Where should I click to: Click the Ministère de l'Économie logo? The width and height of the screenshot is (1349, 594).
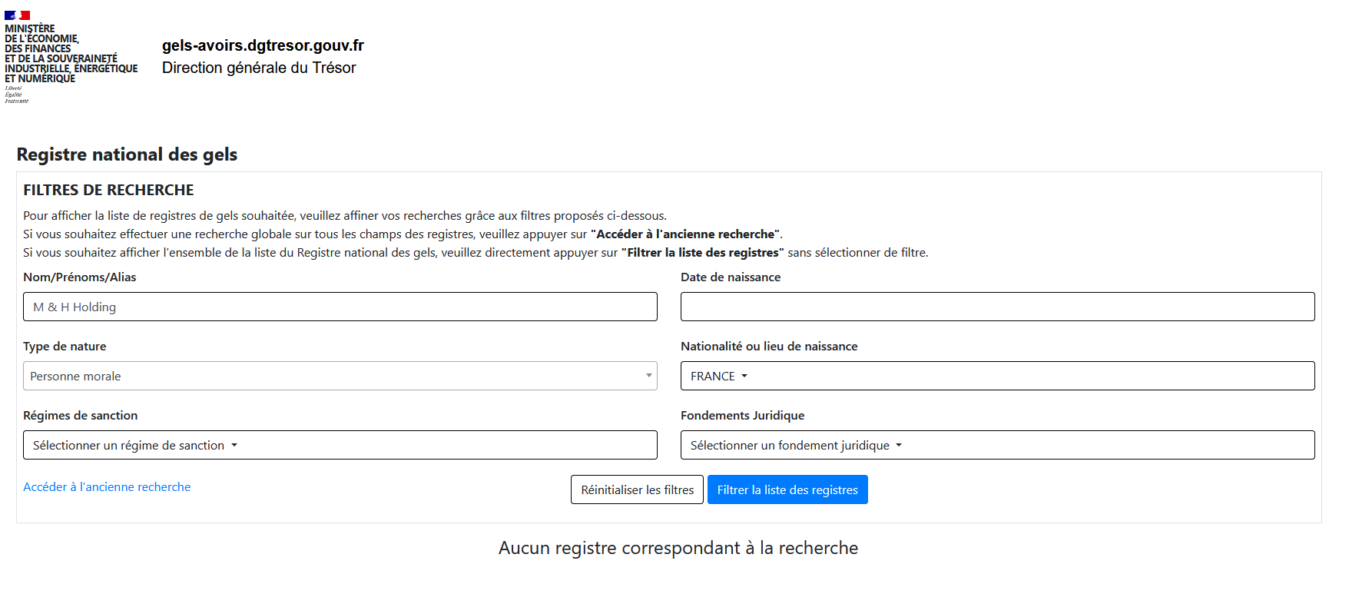(69, 54)
